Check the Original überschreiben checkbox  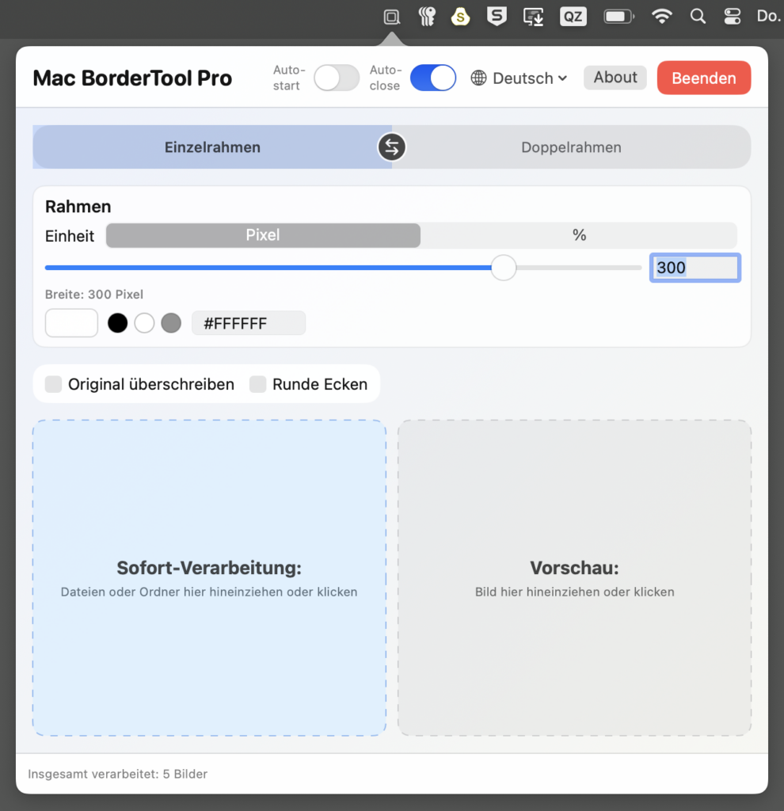point(54,384)
